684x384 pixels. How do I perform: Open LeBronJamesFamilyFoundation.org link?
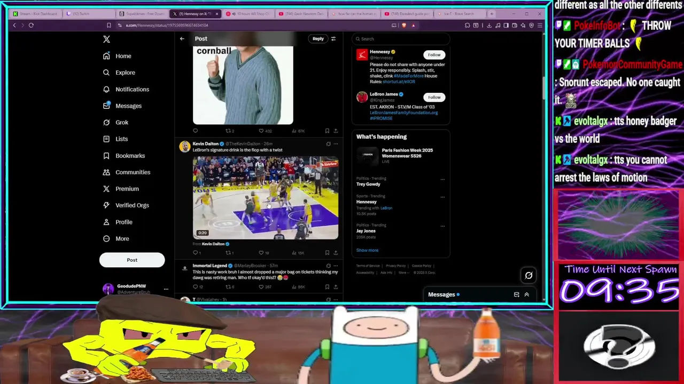point(403,113)
